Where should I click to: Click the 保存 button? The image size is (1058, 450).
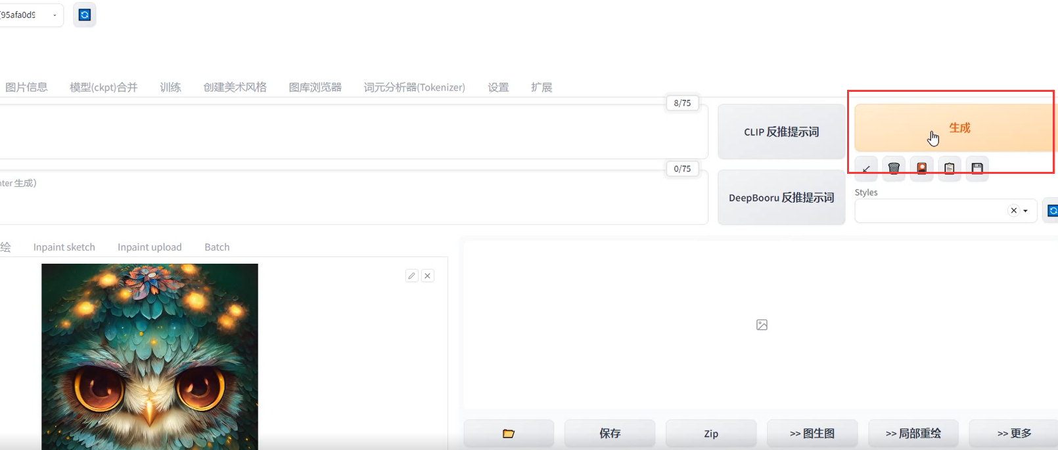[610, 434]
